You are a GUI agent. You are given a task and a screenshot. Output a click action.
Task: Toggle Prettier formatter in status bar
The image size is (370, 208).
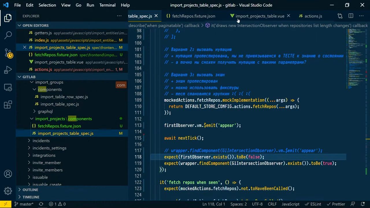pos(336,204)
